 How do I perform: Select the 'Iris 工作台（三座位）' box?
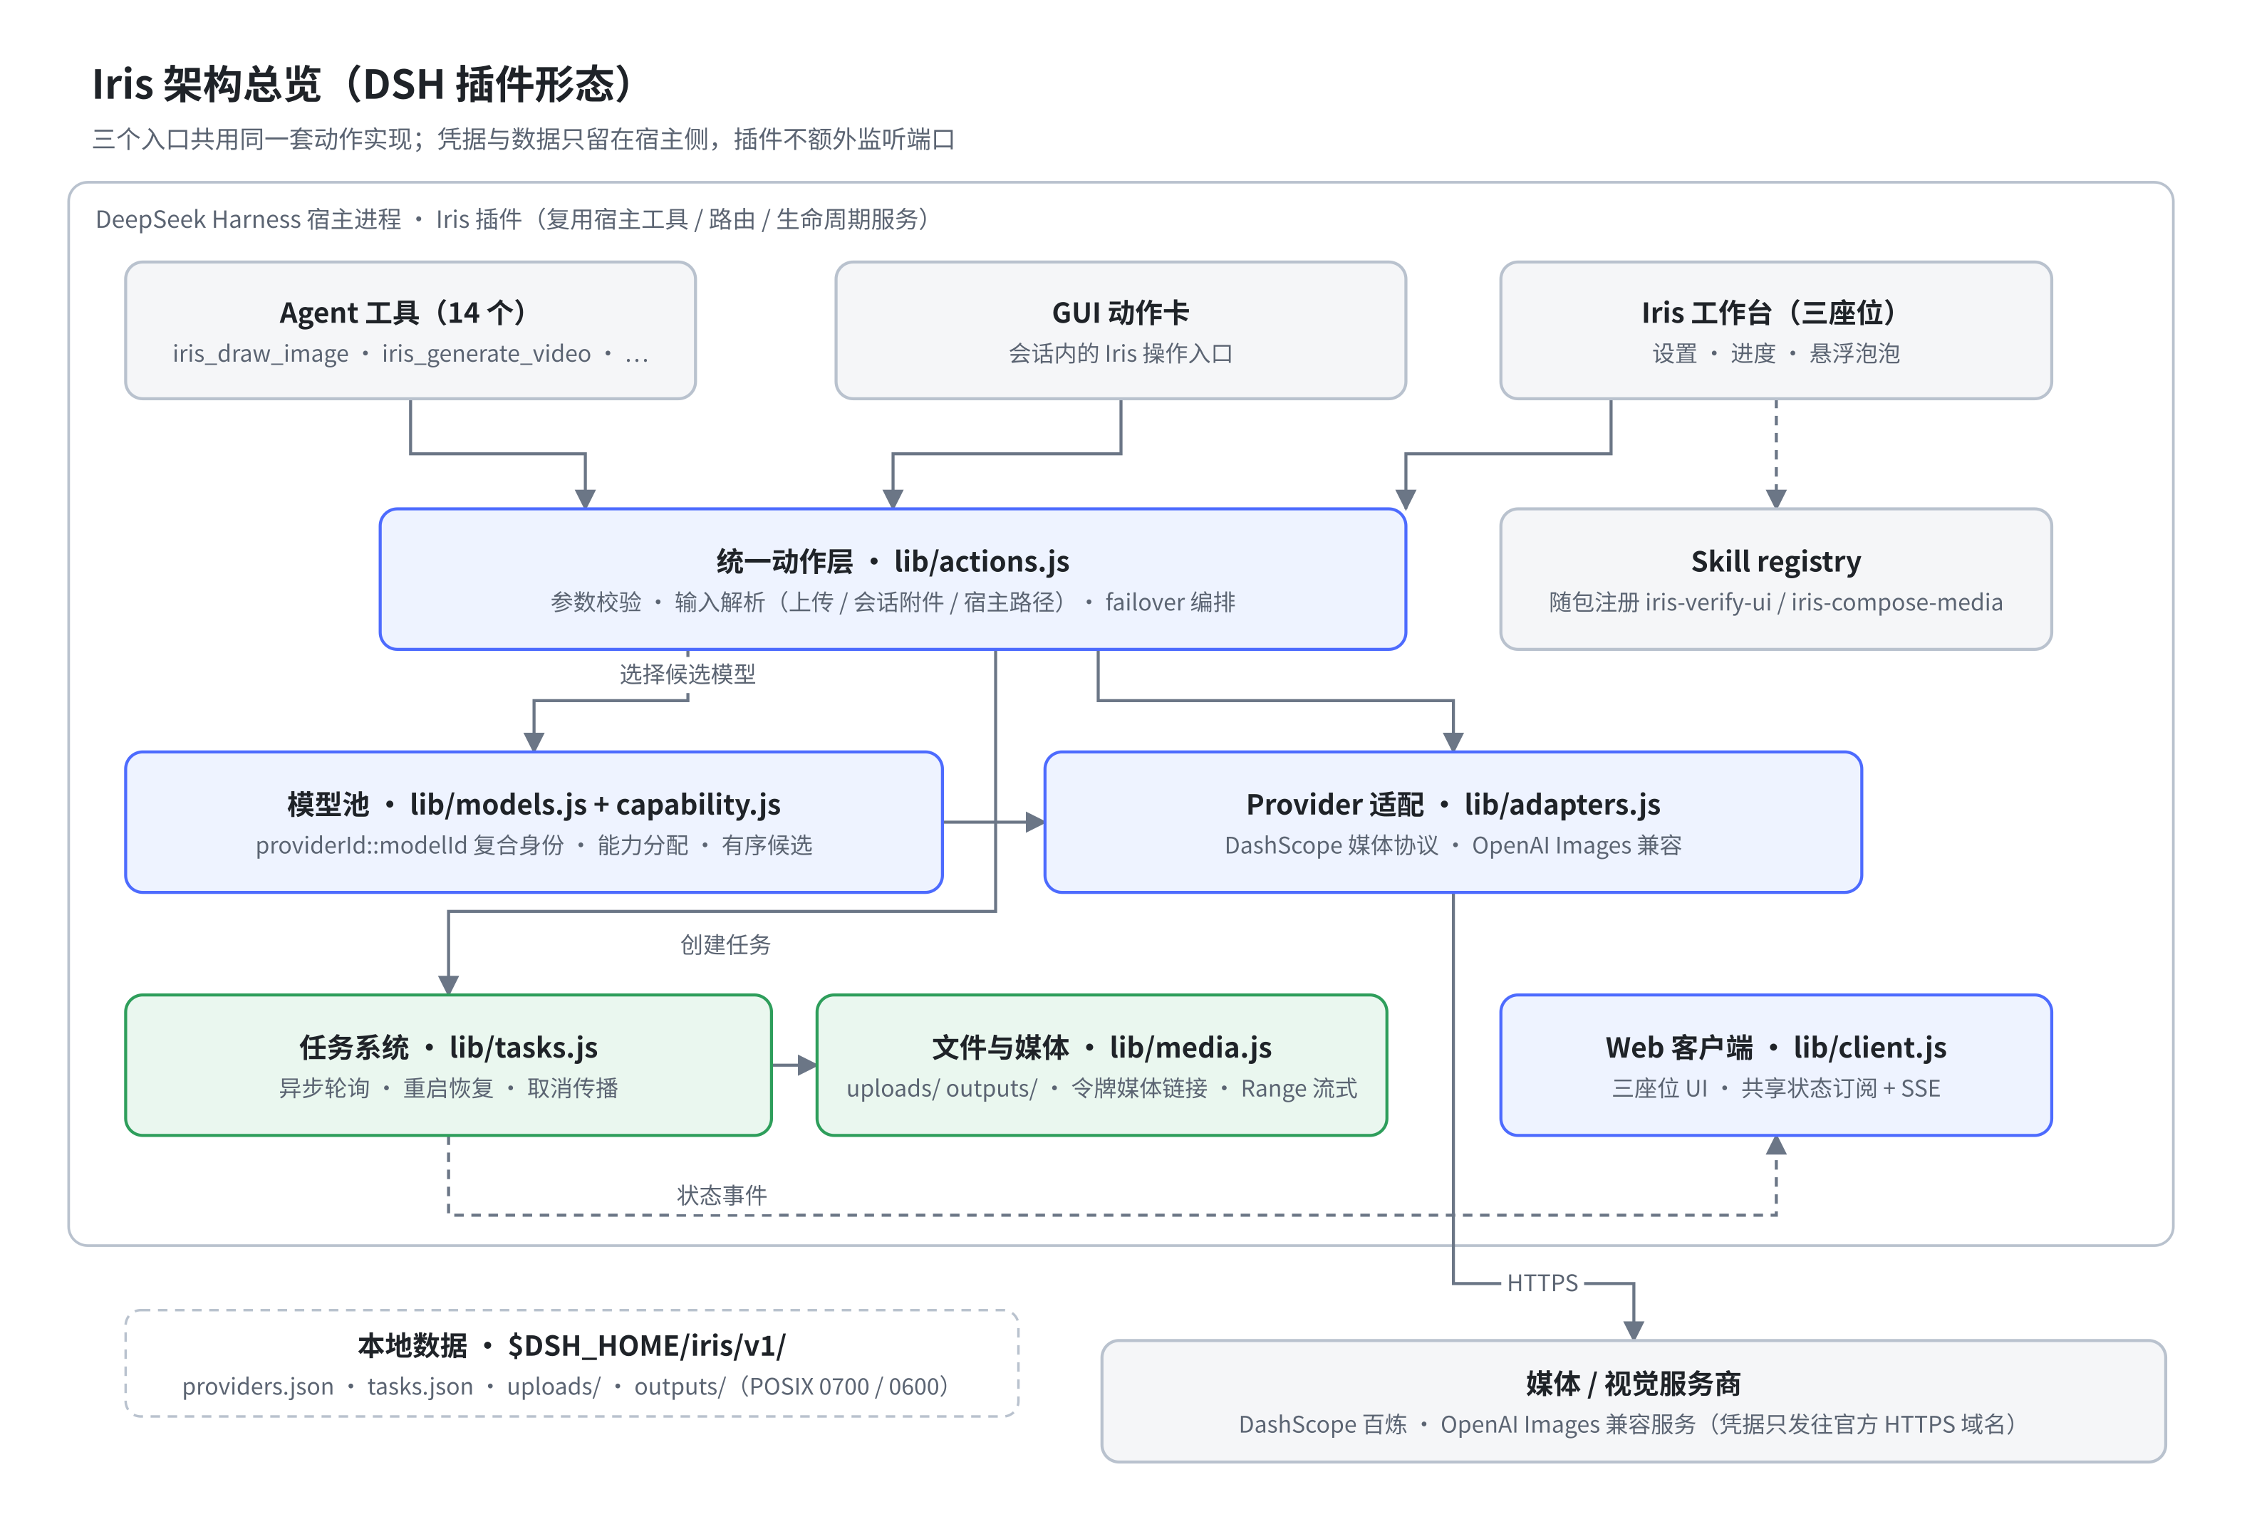pyautogui.click(x=1775, y=330)
